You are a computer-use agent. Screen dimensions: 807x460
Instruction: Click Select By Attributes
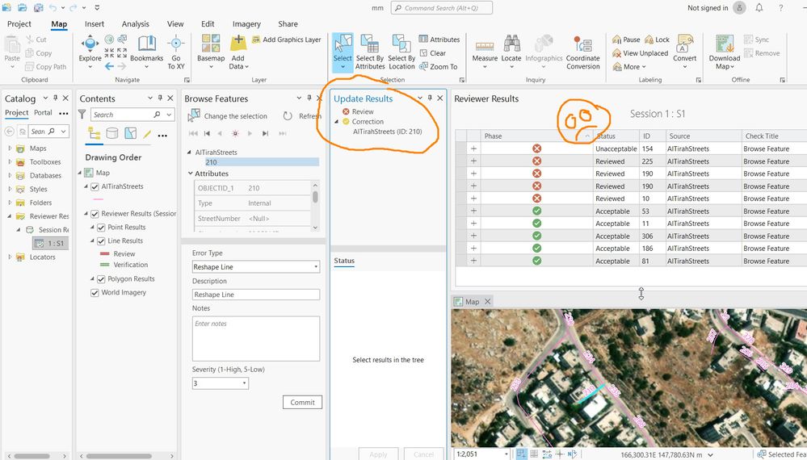pos(369,52)
